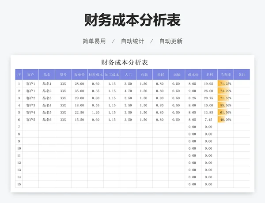Click the 客户2 cell
Image resolution: width=265 pixels, height=203 pixels.
30,98
